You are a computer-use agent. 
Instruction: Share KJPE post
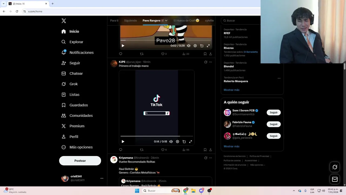tap(211, 150)
